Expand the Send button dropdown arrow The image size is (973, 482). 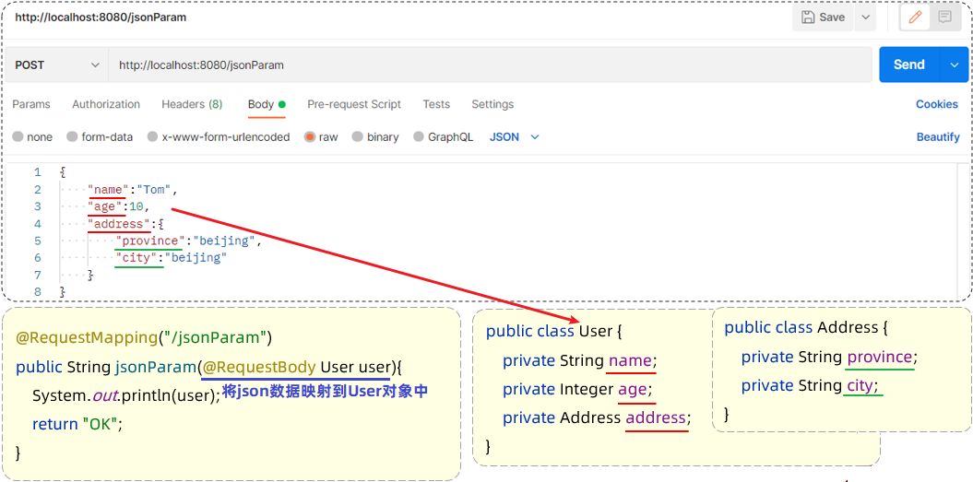pos(954,65)
